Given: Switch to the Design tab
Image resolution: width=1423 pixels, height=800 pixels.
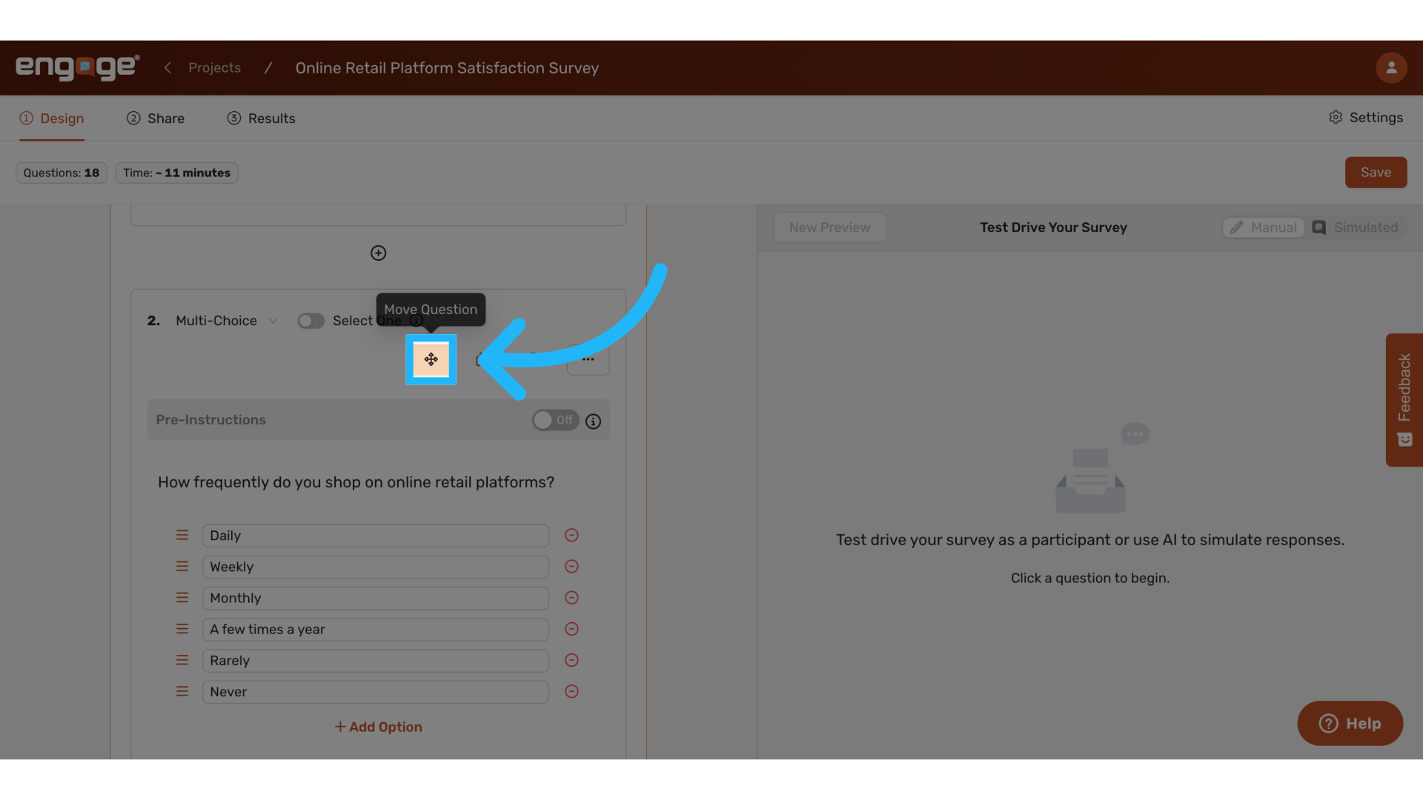Looking at the screenshot, I should pyautogui.click(x=52, y=119).
